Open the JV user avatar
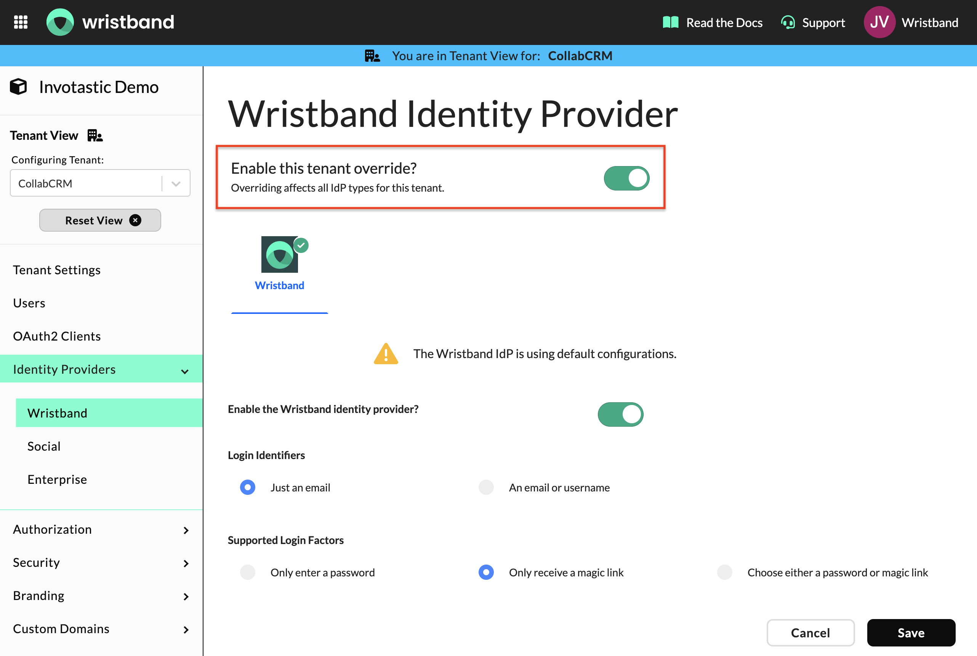 pyautogui.click(x=879, y=22)
